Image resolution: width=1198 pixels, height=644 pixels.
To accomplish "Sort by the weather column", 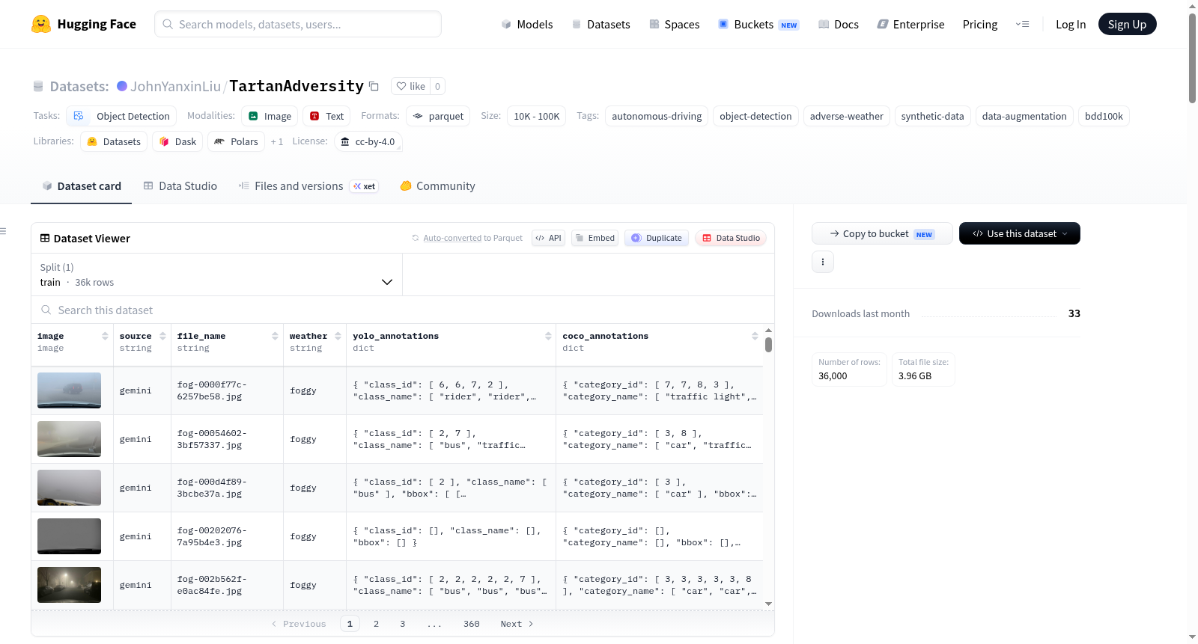I will click(338, 336).
